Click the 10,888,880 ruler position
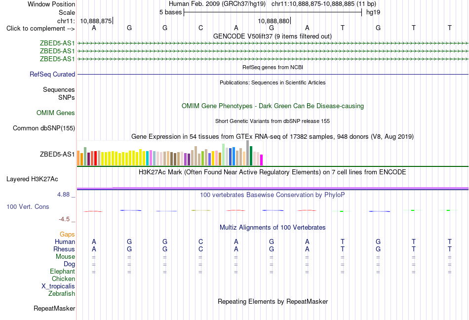The width and height of the screenshot is (469, 320). (x=274, y=21)
